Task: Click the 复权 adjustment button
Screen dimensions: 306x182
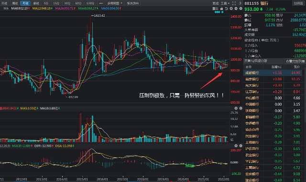Action: [x=215, y=9]
